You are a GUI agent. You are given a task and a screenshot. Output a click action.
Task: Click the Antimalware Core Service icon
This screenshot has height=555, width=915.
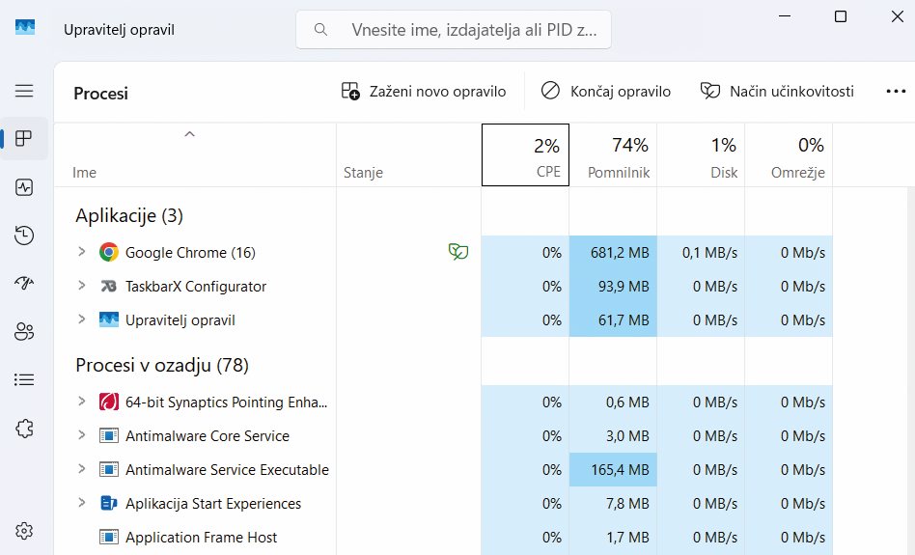108,435
